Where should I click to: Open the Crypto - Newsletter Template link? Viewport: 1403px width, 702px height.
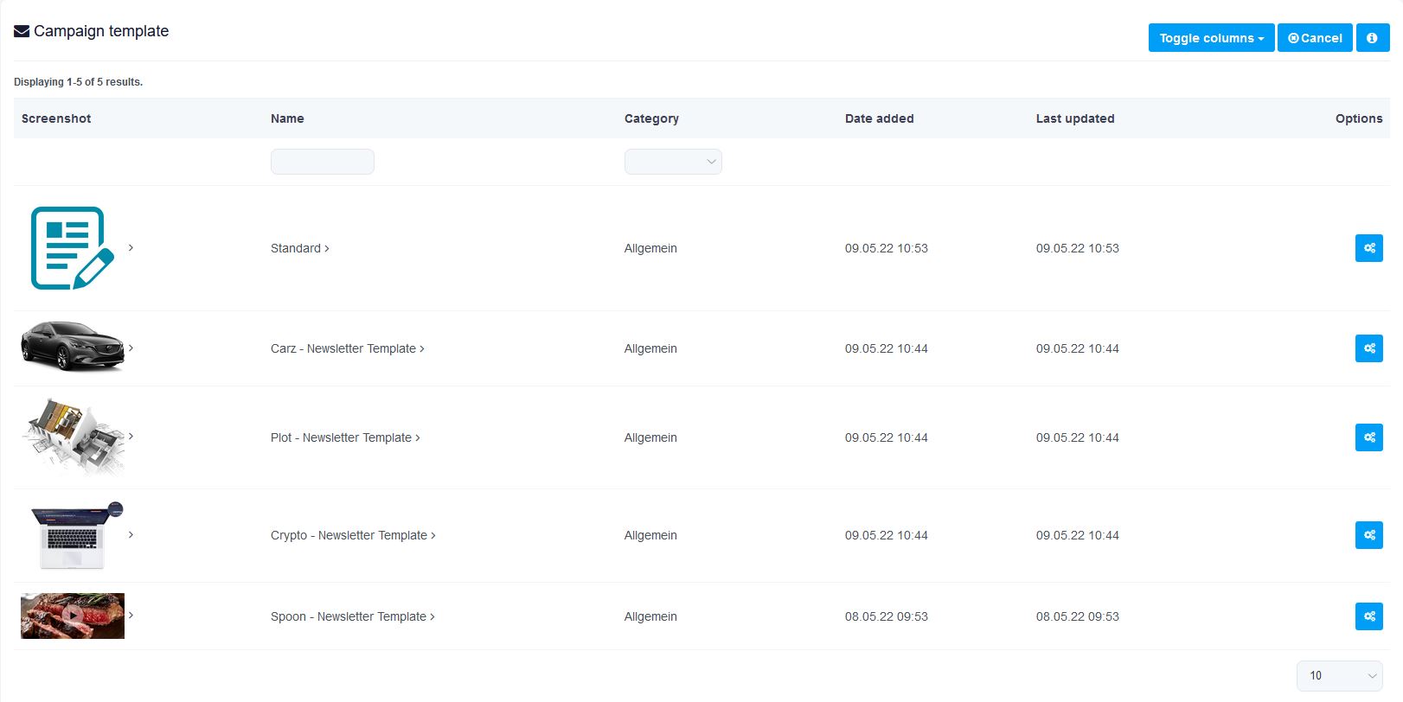pos(349,535)
